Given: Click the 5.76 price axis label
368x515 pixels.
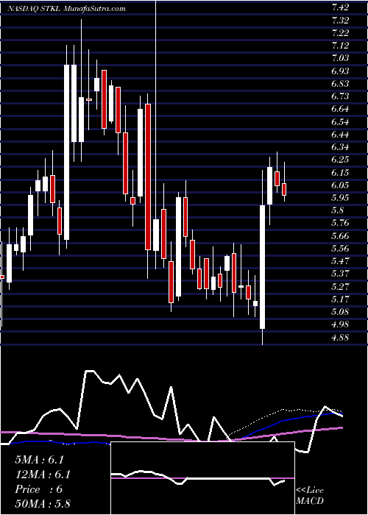Looking at the screenshot, I should click(x=340, y=224).
